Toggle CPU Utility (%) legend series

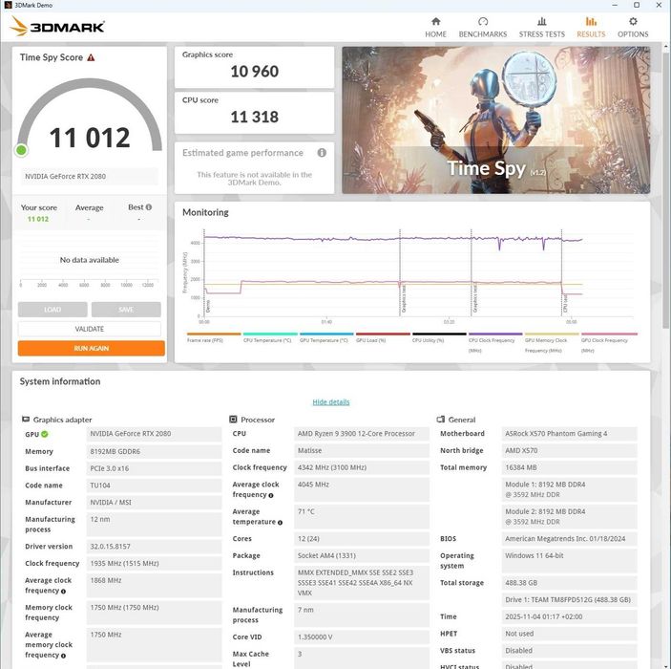(439, 337)
